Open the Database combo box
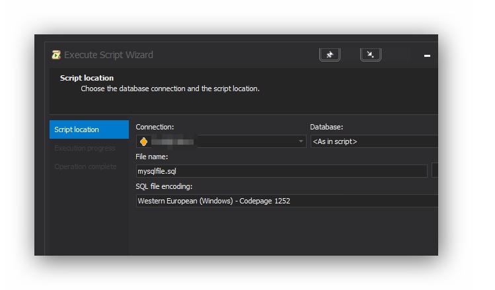The height and width of the screenshot is (290, 495). click(374, 141)
